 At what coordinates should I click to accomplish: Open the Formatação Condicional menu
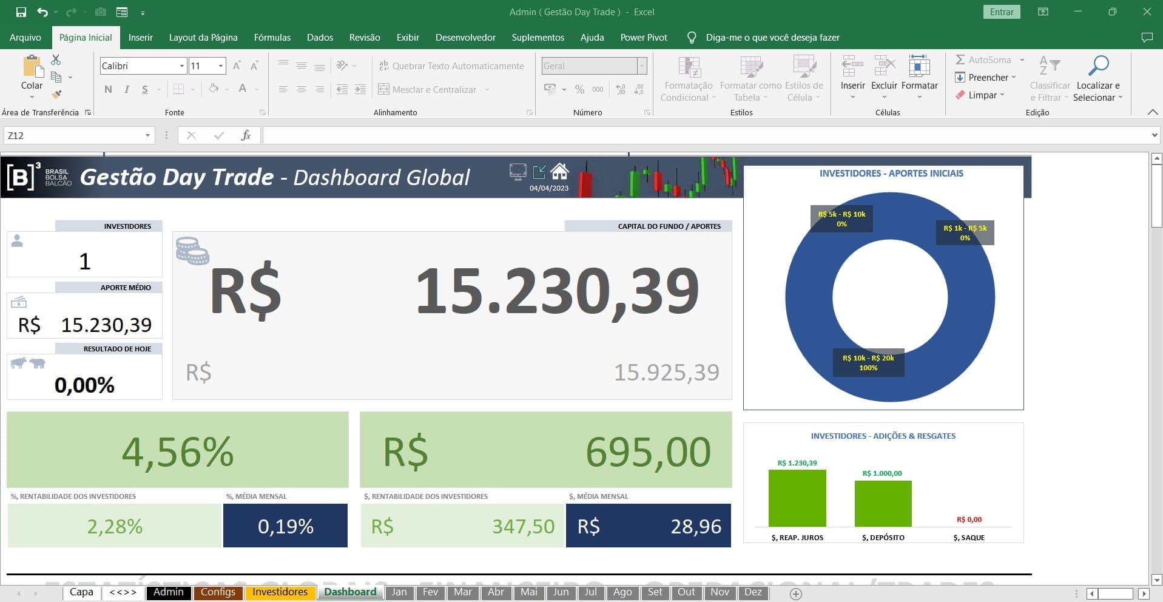click(689, 79)
